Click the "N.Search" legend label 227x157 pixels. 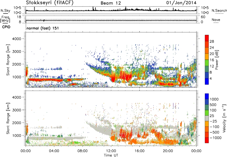pyautogui.click(x=219, y=10)
